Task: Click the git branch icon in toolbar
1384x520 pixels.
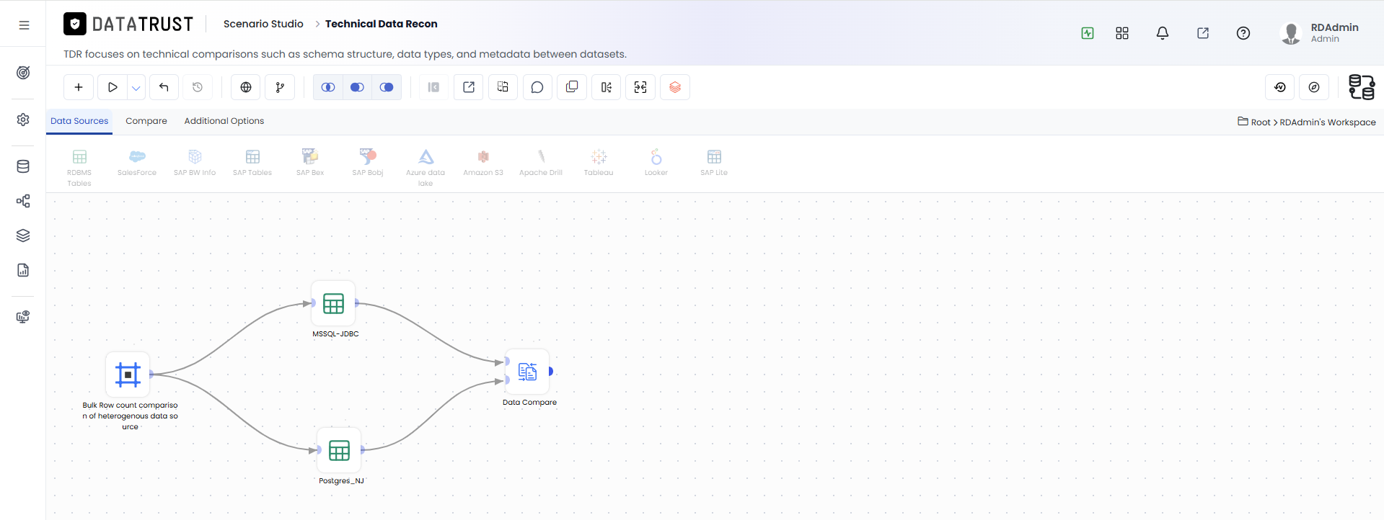Action: click(x=280, y=87)
